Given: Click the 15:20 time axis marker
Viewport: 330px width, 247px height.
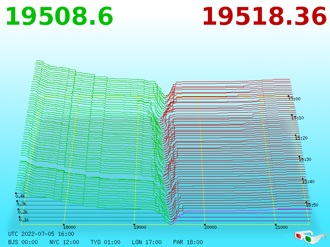Looking at the screenshot, I should pos(302,138).
